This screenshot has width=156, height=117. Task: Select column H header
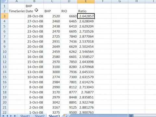[x=136, y=1]
